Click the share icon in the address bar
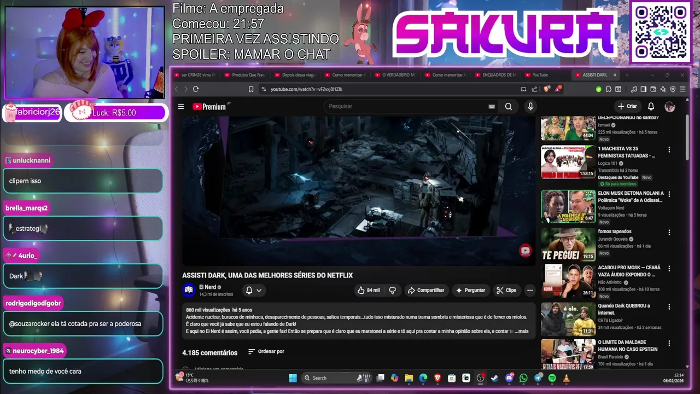Screen dimensions: 700x394 (x=535, y=89)
